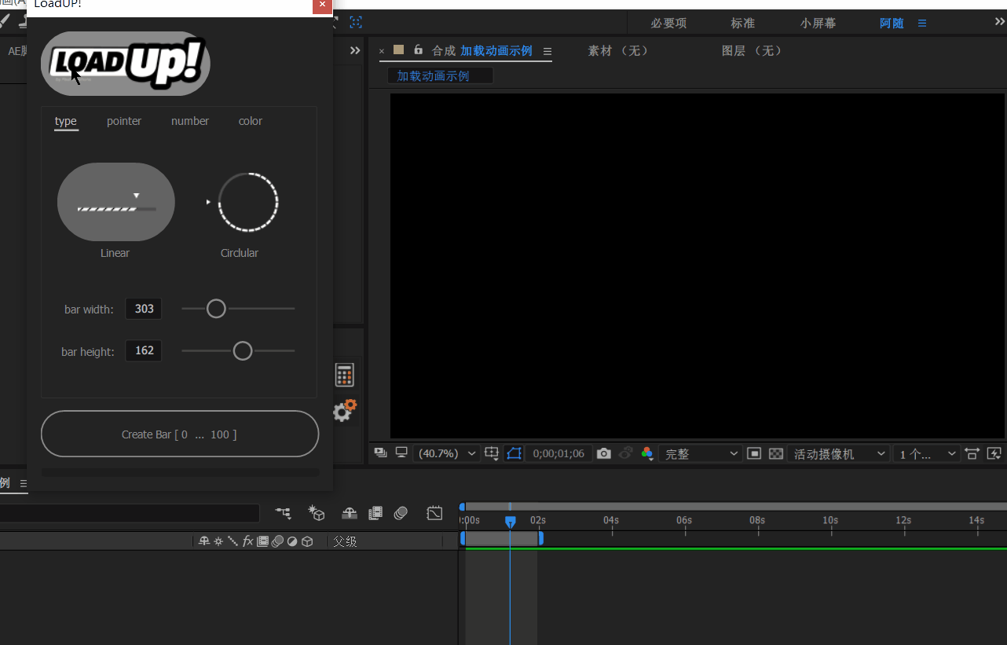The width and height of the screenshot is (1007, 645).
Task: Open the Graph Editor icon
Action: click(434, 513)
